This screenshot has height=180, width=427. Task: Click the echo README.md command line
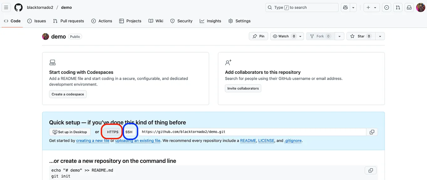point(82,170)
